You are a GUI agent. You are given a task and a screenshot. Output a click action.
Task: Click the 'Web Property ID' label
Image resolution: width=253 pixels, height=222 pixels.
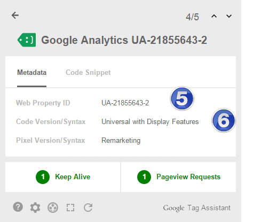pyautogui.click(x=43, y=103)
